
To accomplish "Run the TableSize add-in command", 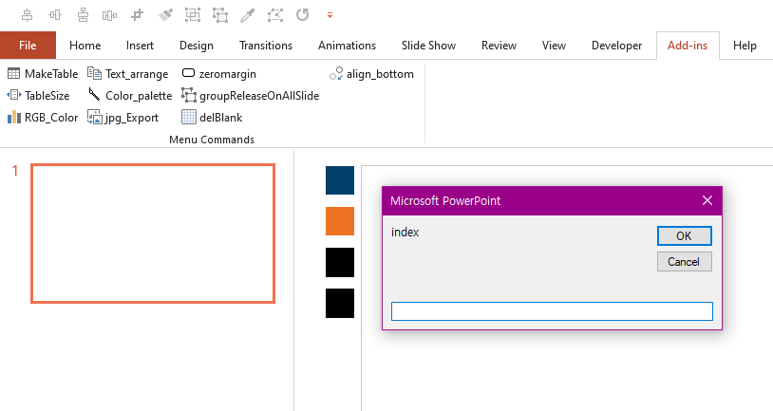I will [x=38, y=96].
